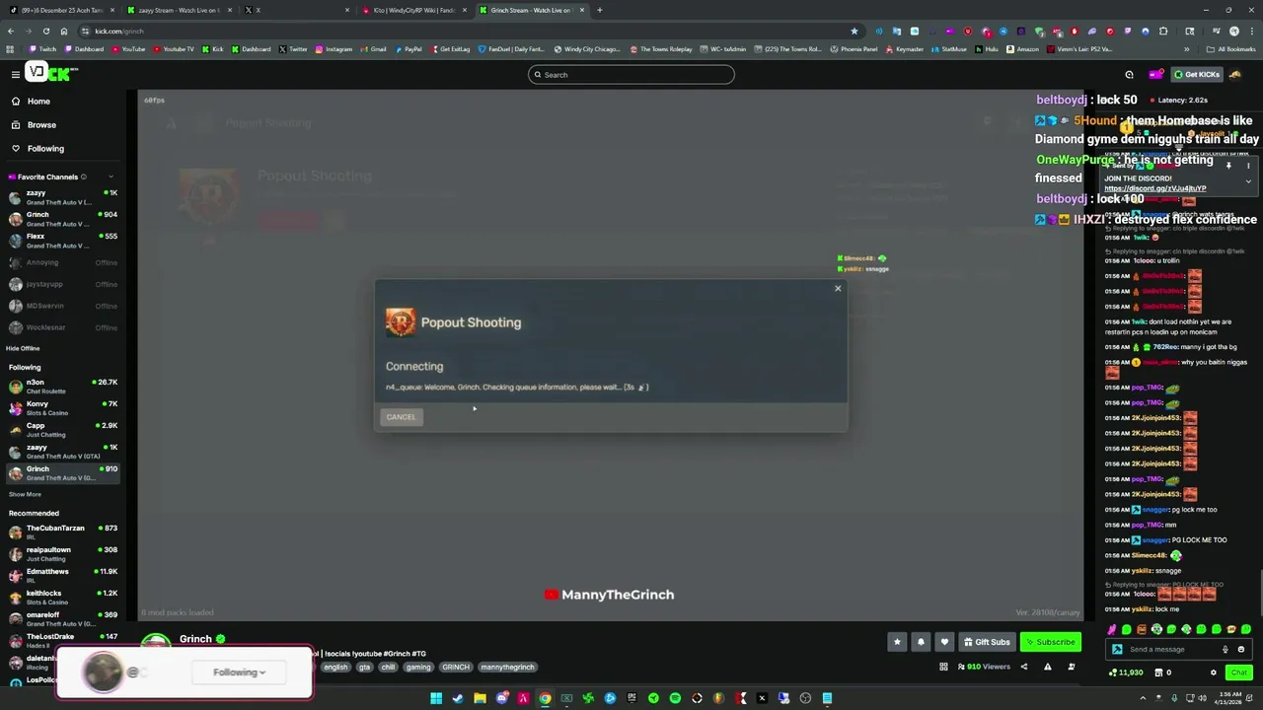Image resolution: width=1263 pixels, height=710 pixels.
Task: Reload the page
Action: 45,31
